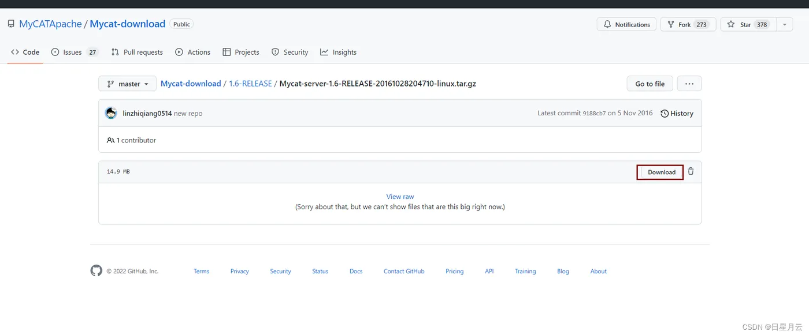Image resolution: width=809 pixels, height=335 pixels.
Task: Open the master branch selector dropdown
Action: tap(127, 84)
